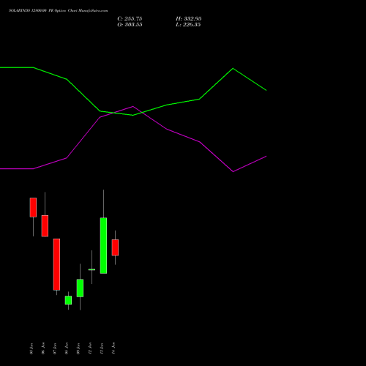The width and height of the screenshot is (366, 366).
Task: Click the close value C: 255.75
Action: pyautogui.click(x=130, y=19)
